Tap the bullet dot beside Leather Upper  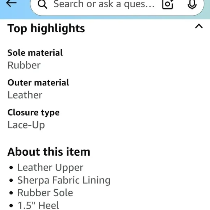(x=11, y=168)
